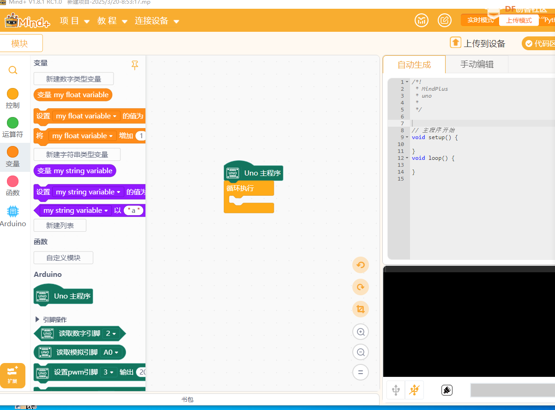
Task: Pin the block palette with pushpin icon
Action: (135, 65)
